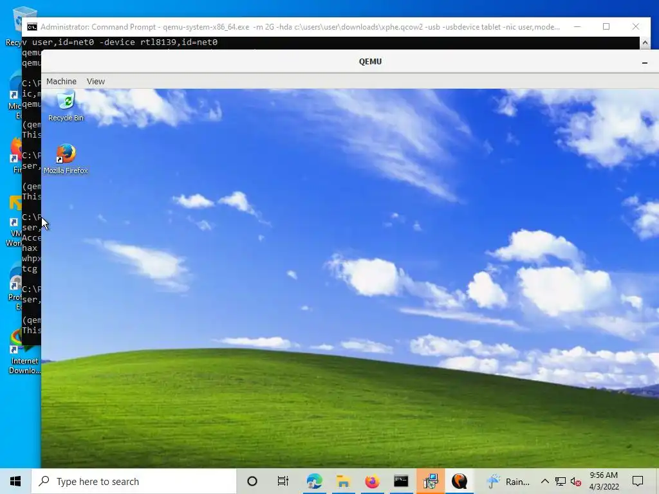Image resolution: width=659 pixels, height=494 pixels.
Task: Open the network status tray icon
Action: pos(561,481)
